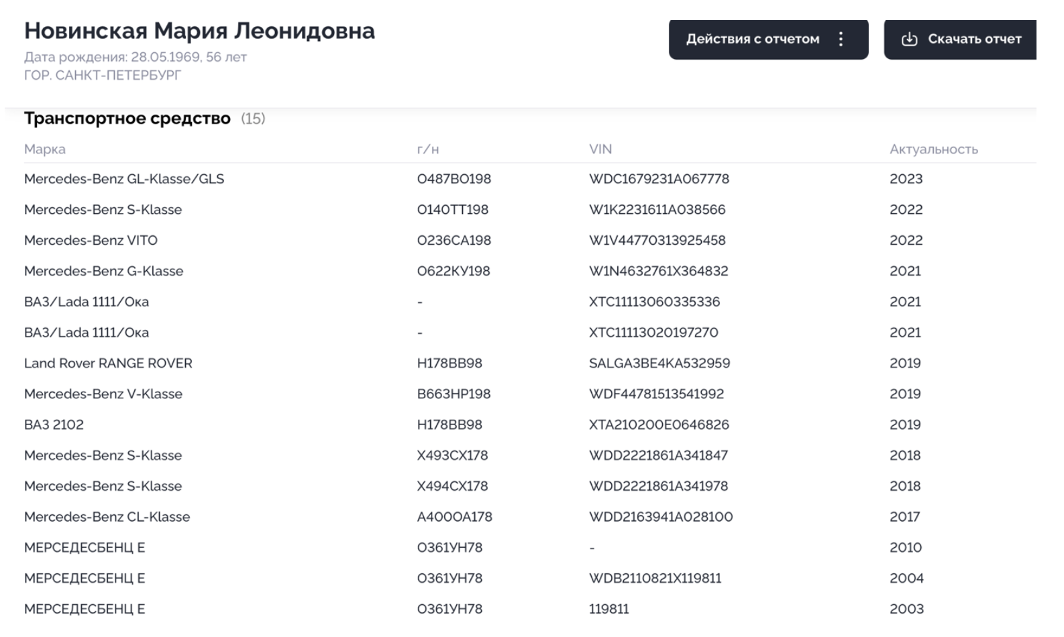
Task: Select the 'ВАЗ 2102' row
Action: 530,425
